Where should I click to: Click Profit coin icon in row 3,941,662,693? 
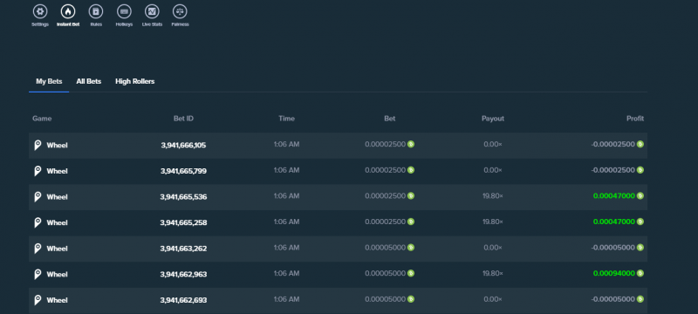tap(640, 299)
